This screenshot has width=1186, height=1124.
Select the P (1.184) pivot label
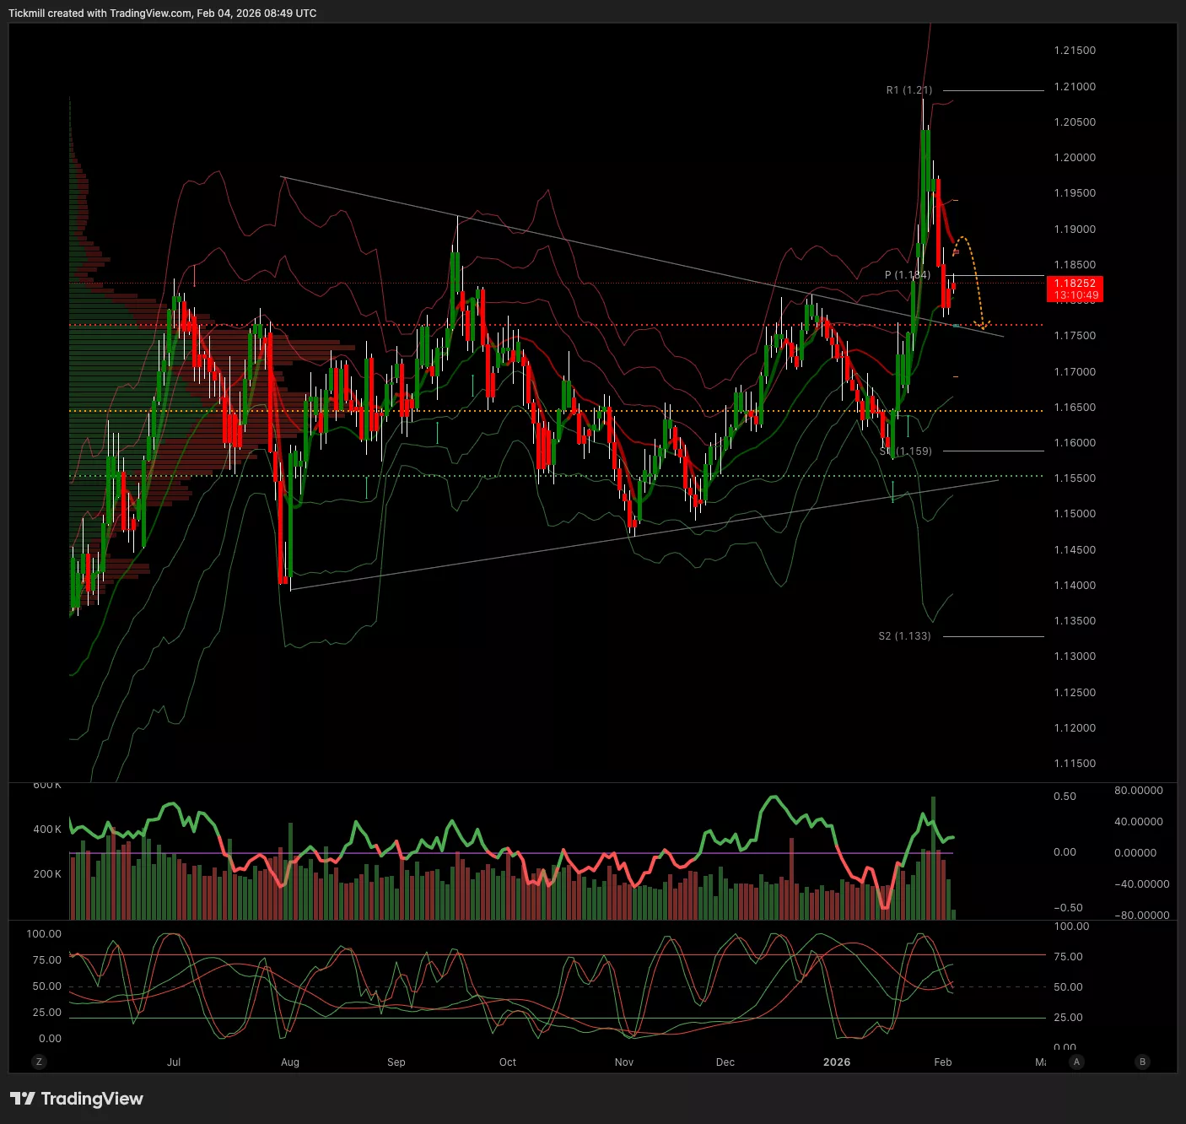[907, 275]
